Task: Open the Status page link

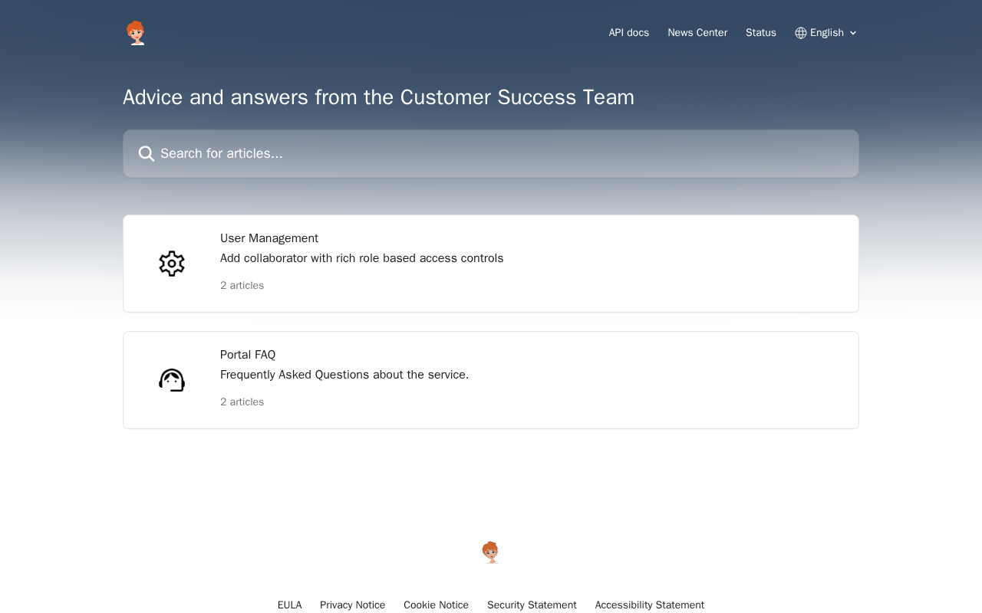Action: click(761, 33)
